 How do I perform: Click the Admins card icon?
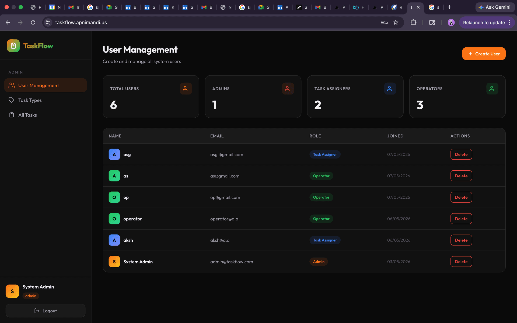tap(288, 89)
